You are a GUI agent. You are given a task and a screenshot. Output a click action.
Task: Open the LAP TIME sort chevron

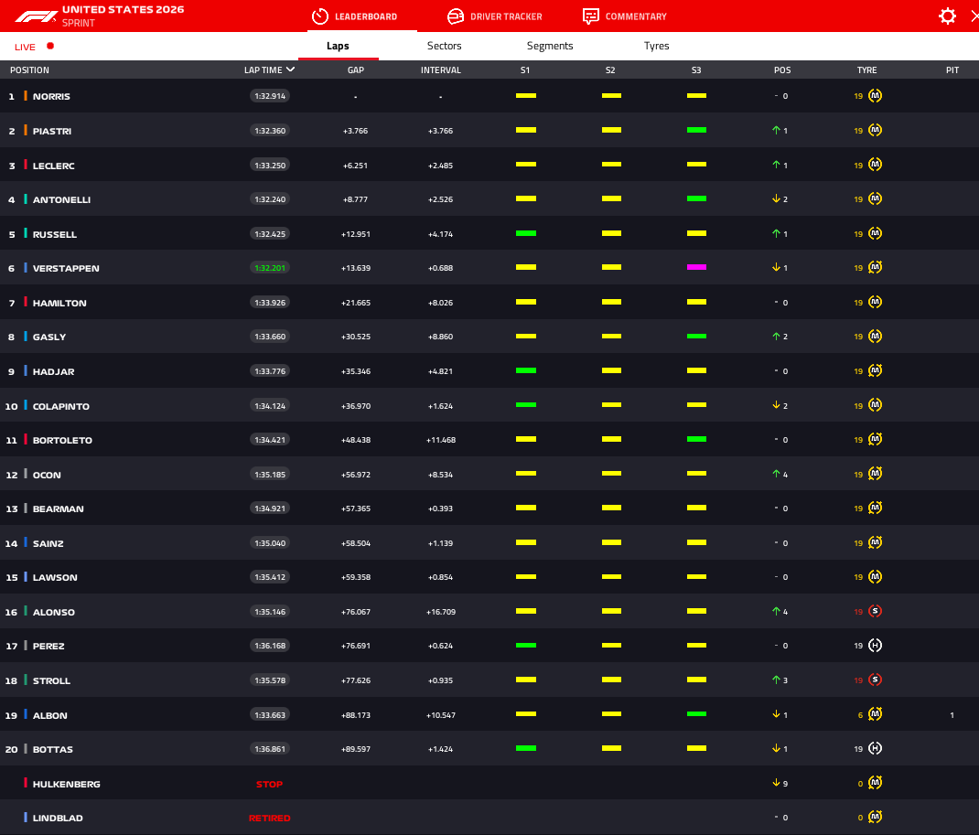coord(290,70)
